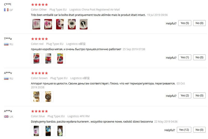
Task: Click the UK flag icon under A***a
Action: [6, 116]
